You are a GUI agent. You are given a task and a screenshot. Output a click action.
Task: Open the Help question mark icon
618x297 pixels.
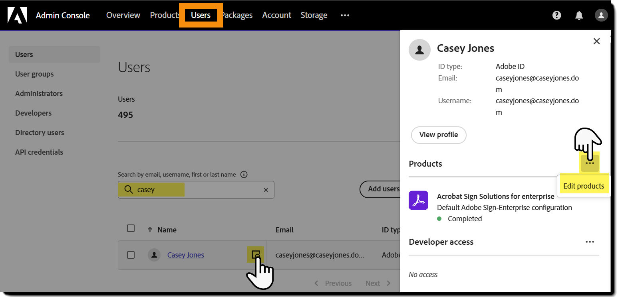[x=556, y=15]
